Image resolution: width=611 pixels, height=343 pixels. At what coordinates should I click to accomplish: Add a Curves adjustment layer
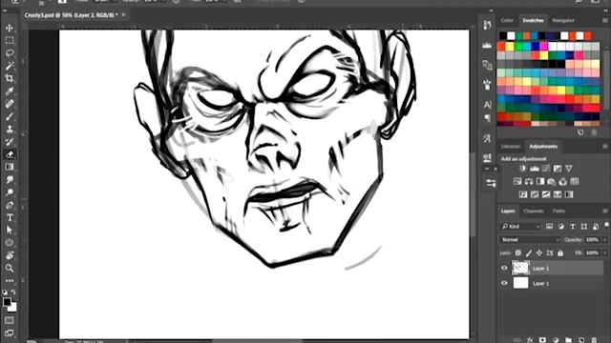(546, 169)
